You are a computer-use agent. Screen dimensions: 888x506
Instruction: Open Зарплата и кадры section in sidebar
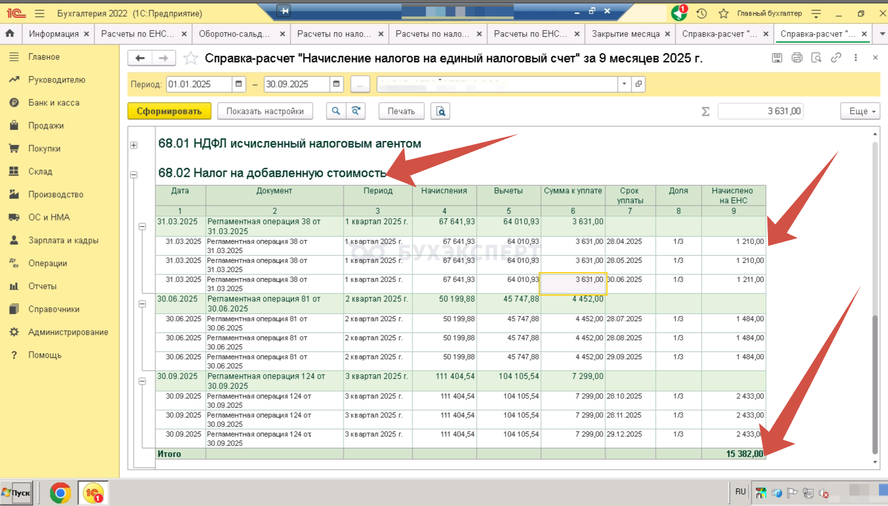63,241
